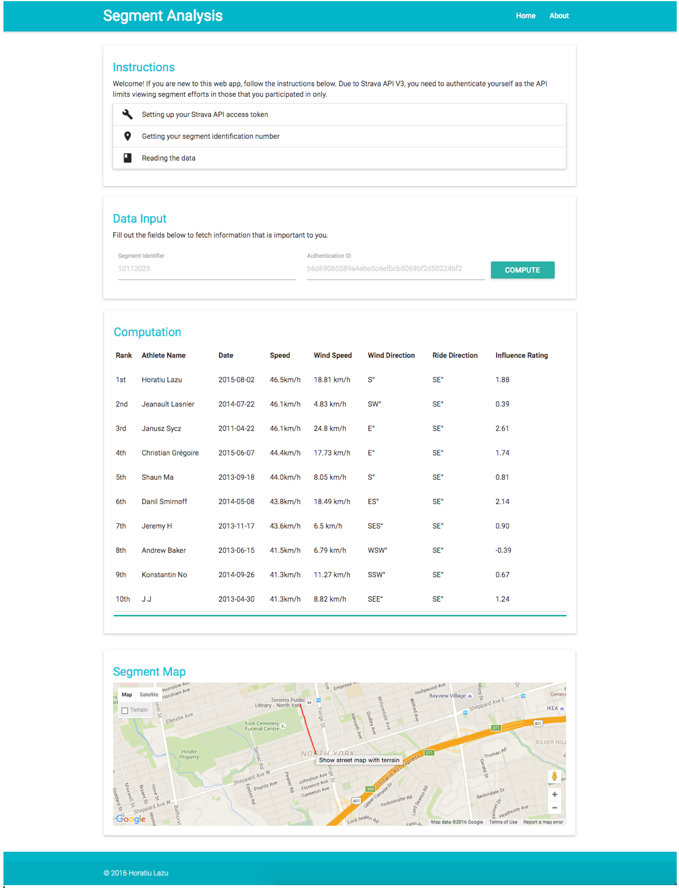Select athlete name Janusz Sycz
Viewport: 679px width, 888px height.
[161, 428]
